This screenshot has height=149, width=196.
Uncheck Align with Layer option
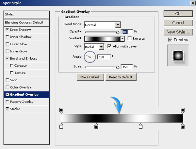tap(109, 46)
